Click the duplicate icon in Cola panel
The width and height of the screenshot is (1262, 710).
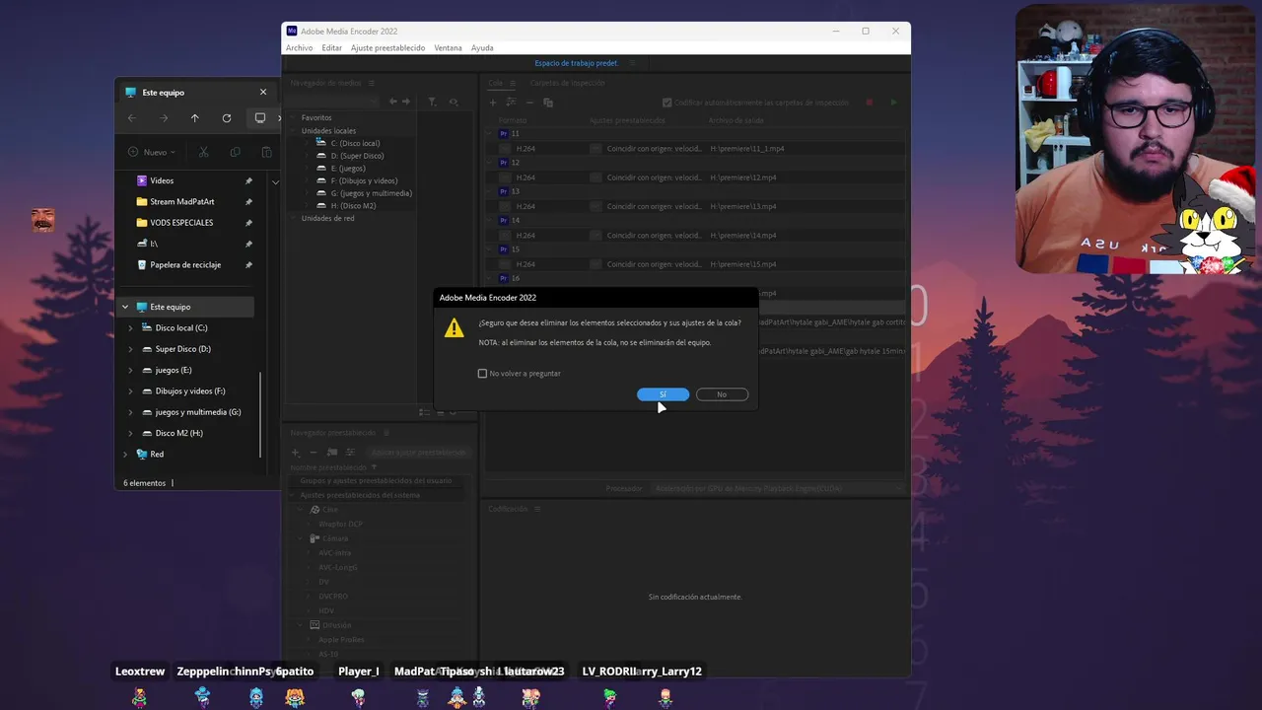548,103
